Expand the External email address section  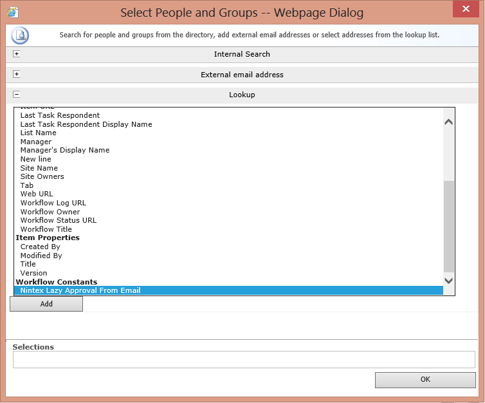point(16,74)
